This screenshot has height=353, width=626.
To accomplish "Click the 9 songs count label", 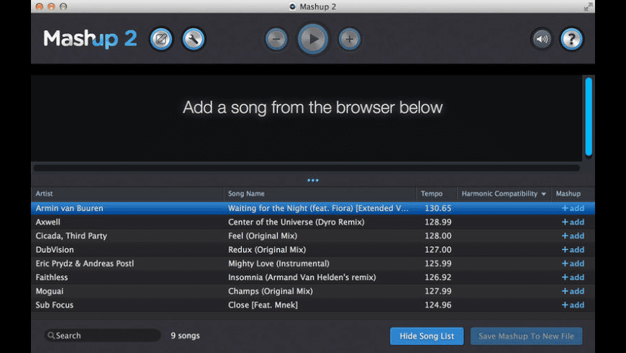I will [185, 336].
